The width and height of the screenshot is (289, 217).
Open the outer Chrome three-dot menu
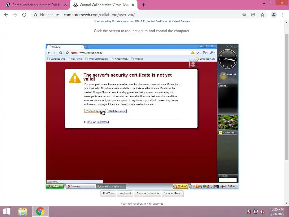283,15
